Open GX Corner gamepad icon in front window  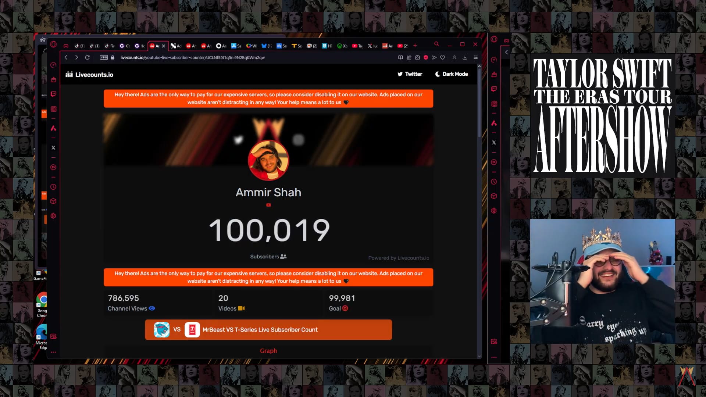[66, 46]
